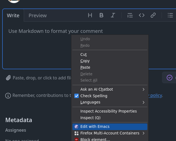
Task: Click the Heading formatting icon
Action: (90, 15)
